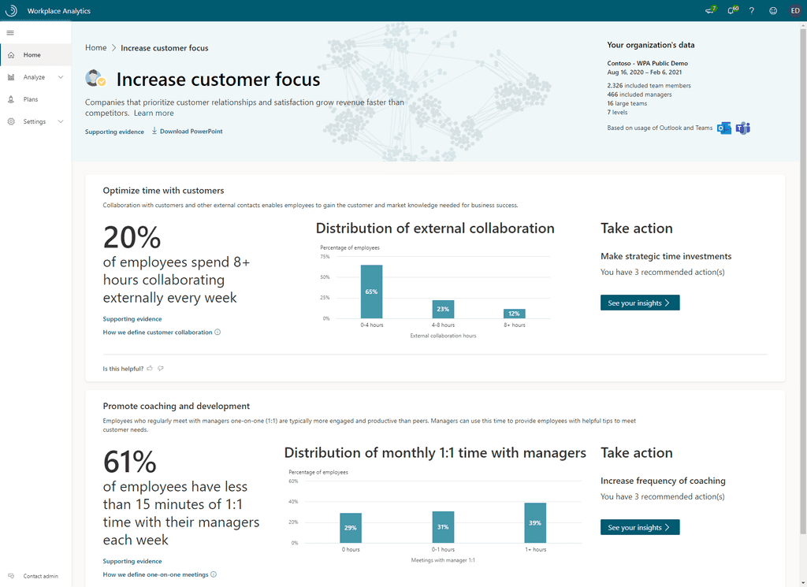Click the help question mark icon
The height and width of the screenshot is (587, 807).
[x=752, y=11]
